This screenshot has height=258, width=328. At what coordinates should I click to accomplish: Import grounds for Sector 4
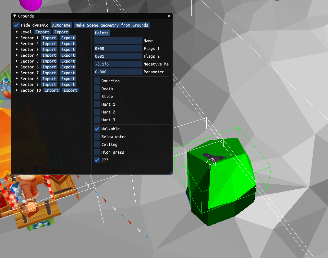(x=49, y=55)
